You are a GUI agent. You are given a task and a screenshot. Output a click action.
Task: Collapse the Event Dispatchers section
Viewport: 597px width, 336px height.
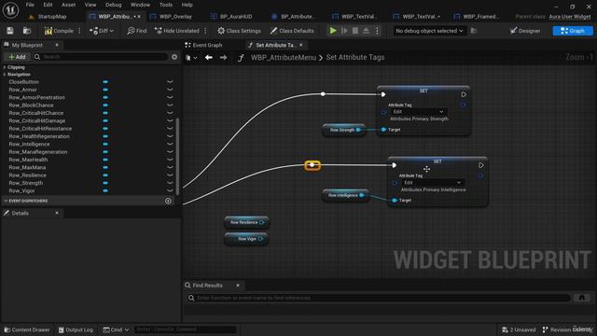pyautogui.click(x=6, y=201)
